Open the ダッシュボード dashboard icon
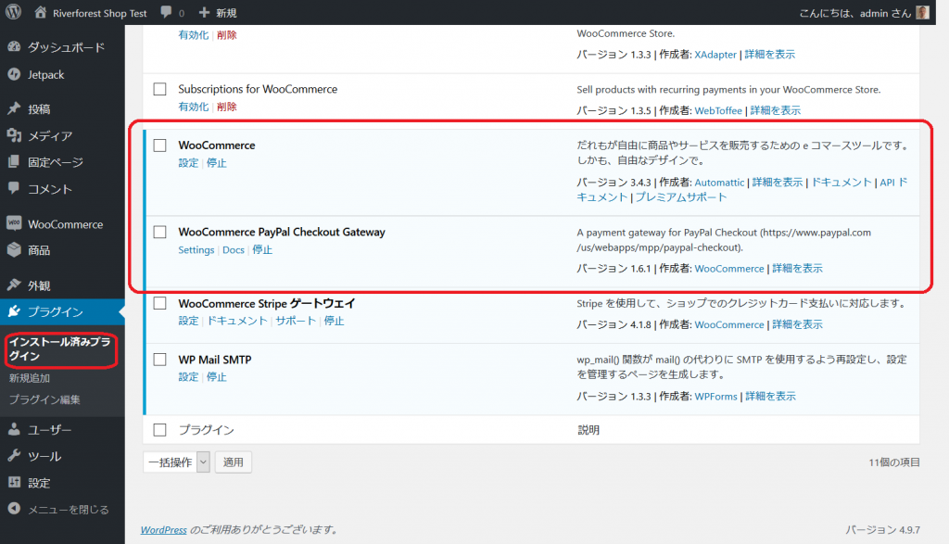This screenshot has width=949, height=544. (x=14, y=47)
